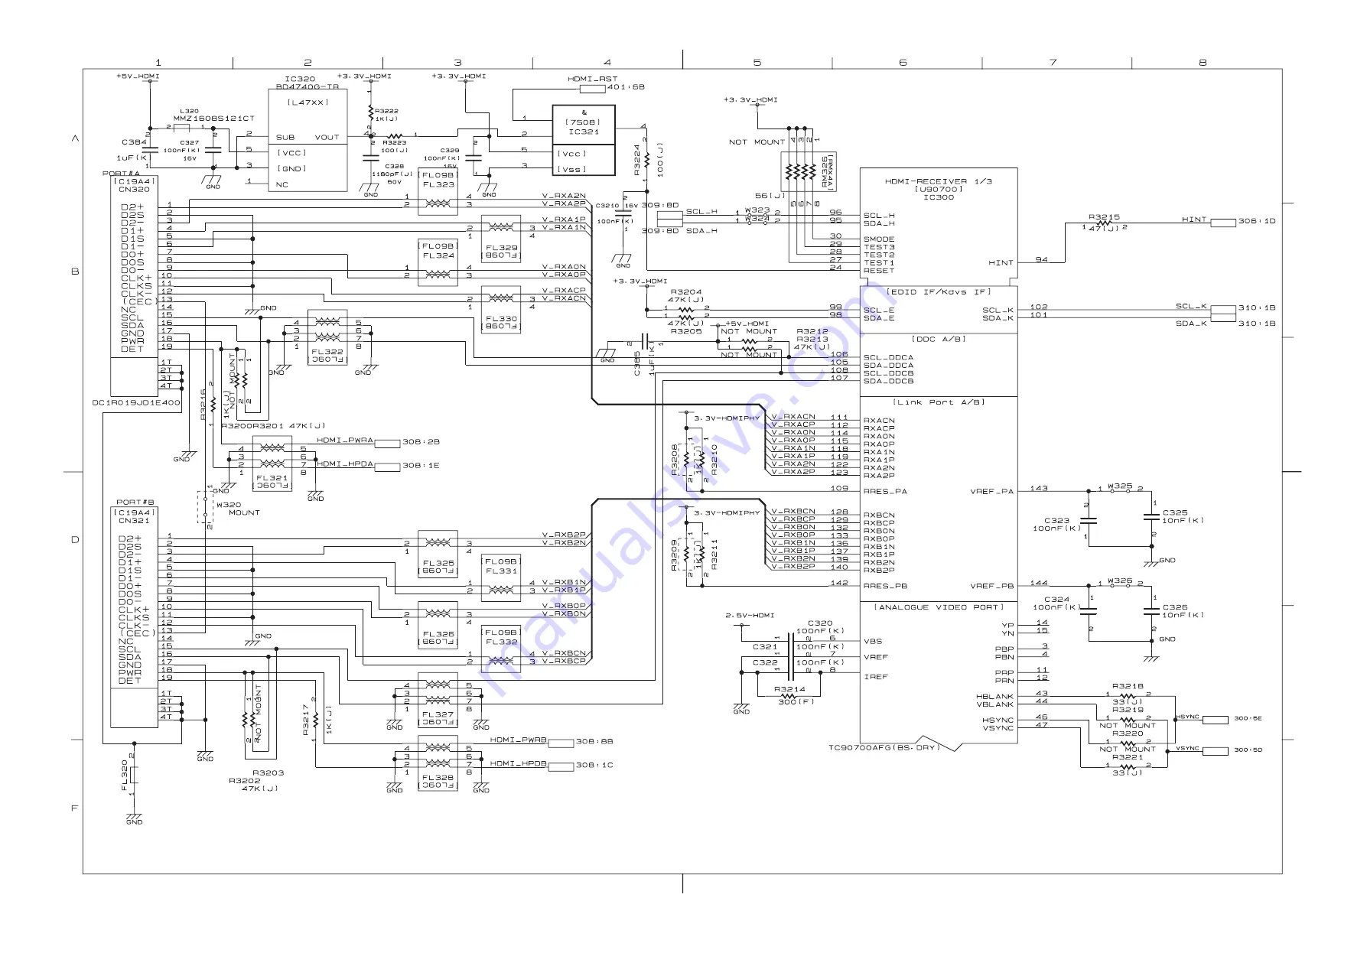Click the HDMI-RECEIVER 1/3 title

pos(938,181)
